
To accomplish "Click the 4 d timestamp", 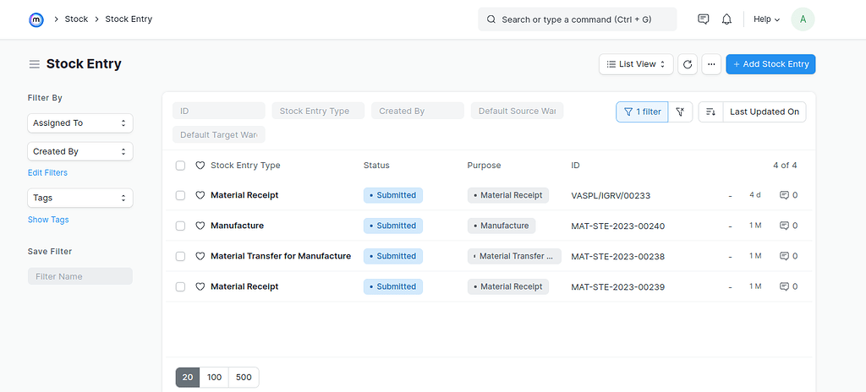I will [x=755, y=195].
